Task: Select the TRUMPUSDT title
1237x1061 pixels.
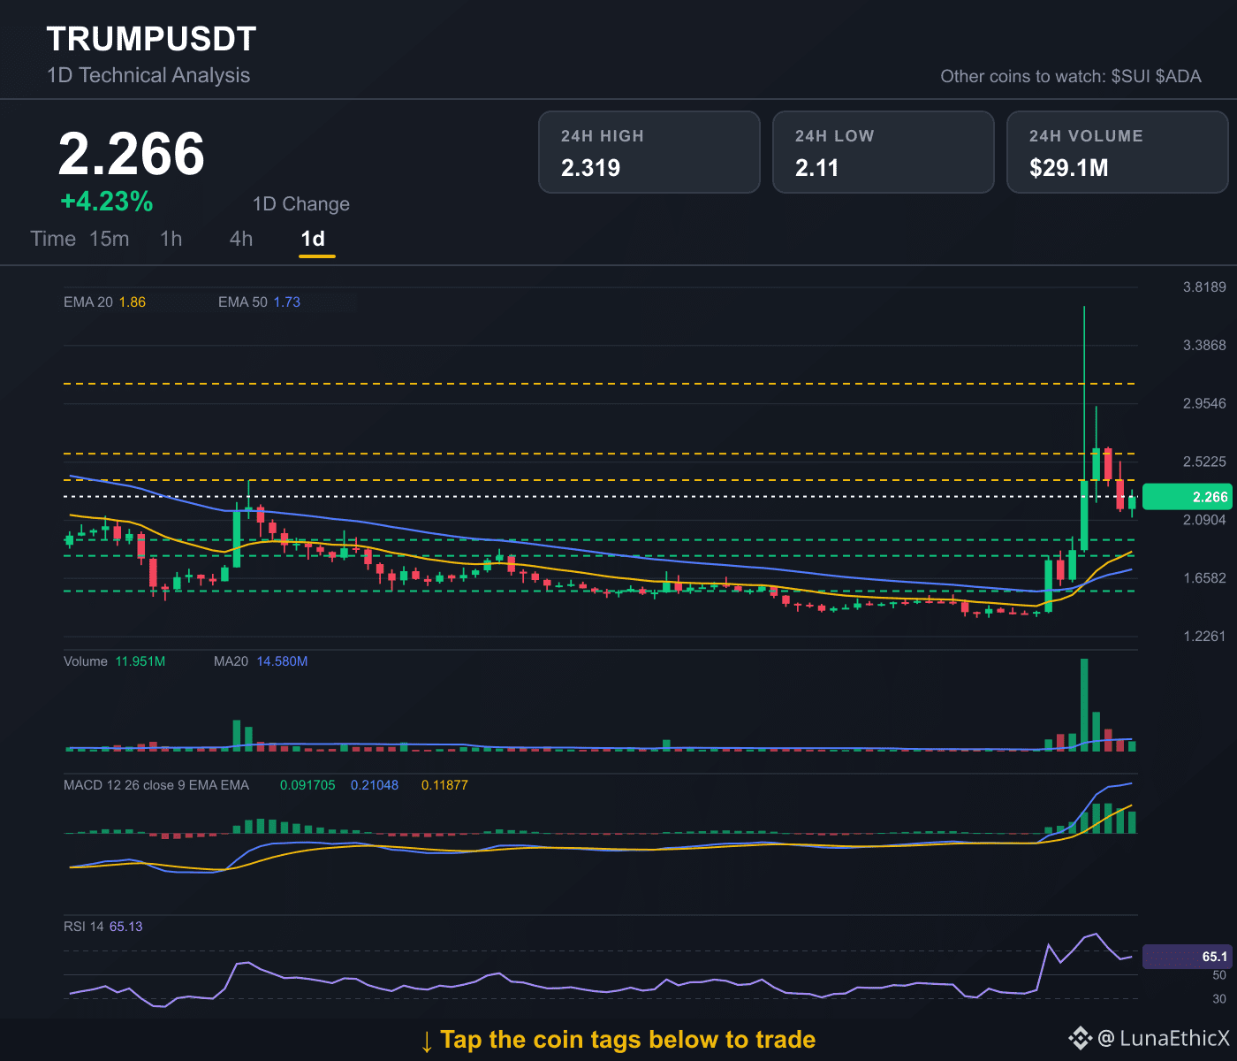Action: 151,39
